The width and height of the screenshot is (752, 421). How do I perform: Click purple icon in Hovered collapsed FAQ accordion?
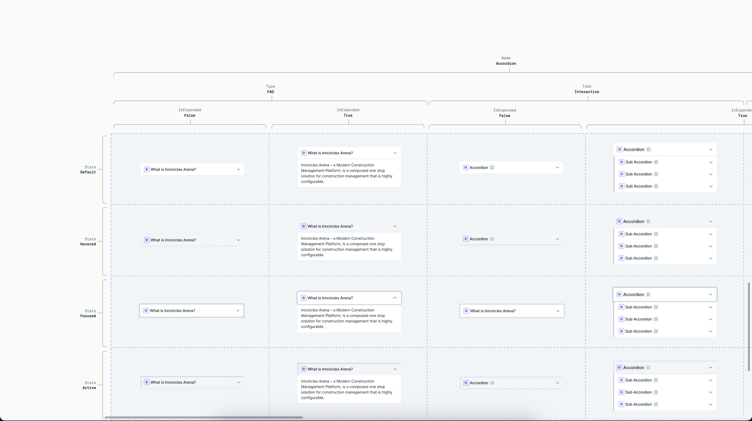coord(147,240)
